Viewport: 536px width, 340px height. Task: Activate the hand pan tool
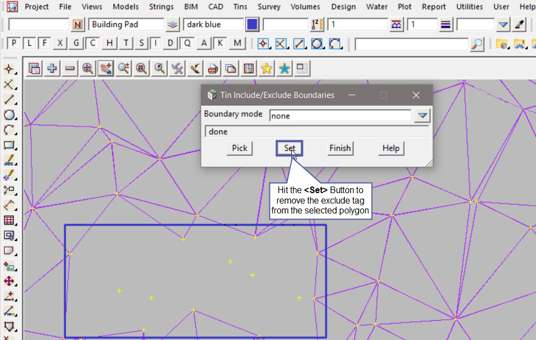click(106, 69)
